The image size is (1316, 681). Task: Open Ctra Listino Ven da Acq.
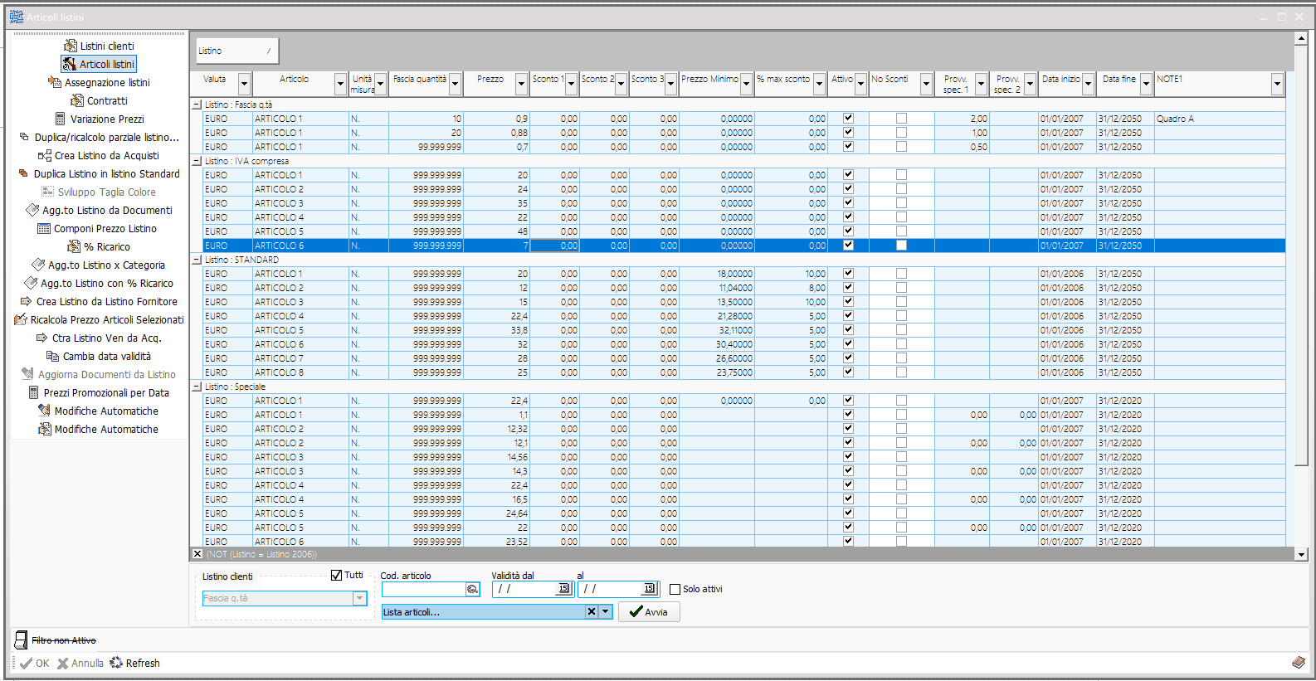99,338
